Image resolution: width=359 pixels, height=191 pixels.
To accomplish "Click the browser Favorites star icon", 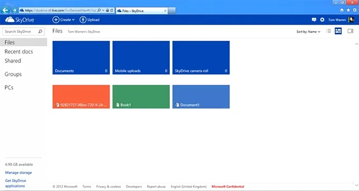I will click(348, 10).
